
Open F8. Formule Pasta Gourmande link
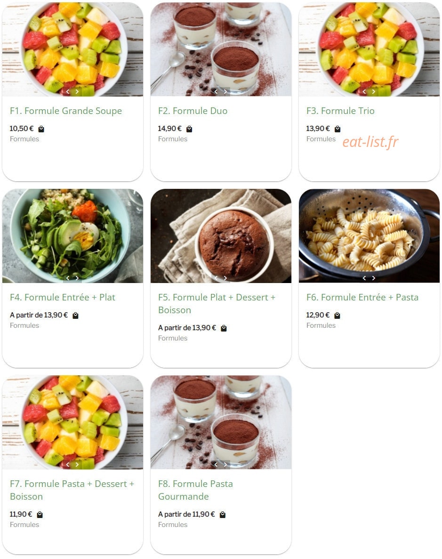pos(195,490)
